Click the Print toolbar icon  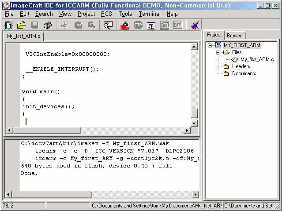click(x=48, y=25)
